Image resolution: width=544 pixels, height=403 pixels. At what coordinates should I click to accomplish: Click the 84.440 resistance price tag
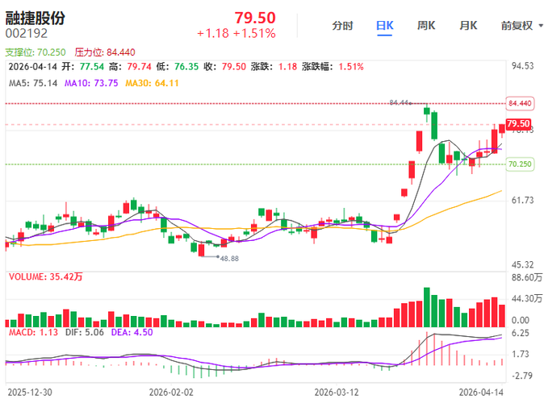pos(520,103)
